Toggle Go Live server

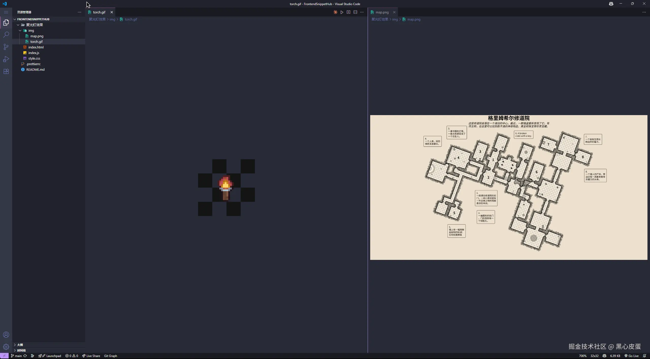click(x=632, y=356)
